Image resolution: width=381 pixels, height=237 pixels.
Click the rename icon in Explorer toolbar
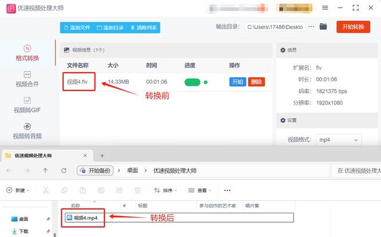[x=101, y=191]
